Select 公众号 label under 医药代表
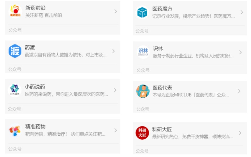 (x=143, y=109)
